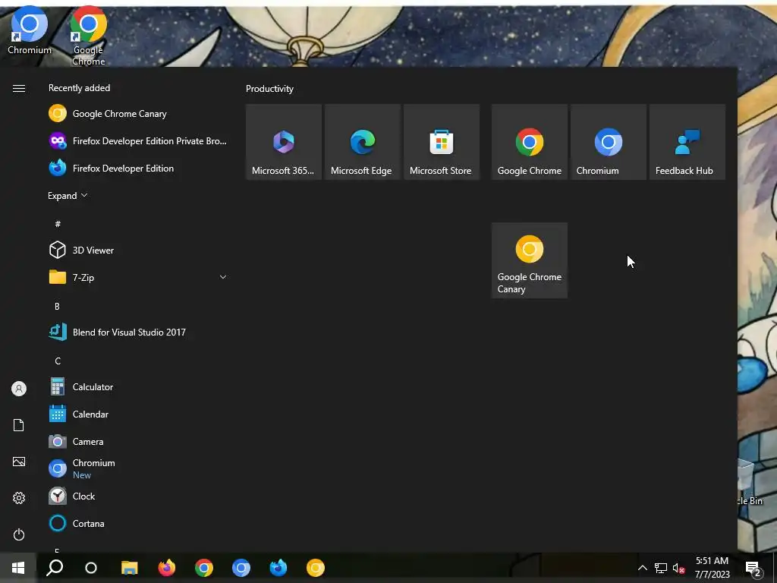This screenshot has width=777, height=583.
Task: Launch Firefox Developer Edition from taskbar
Action: click(278, 568)
